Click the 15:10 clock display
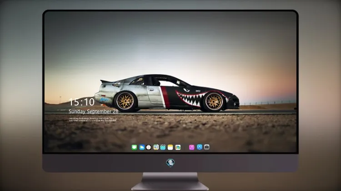The width and height of the screenshot is (341, 191). coord(82,102)
